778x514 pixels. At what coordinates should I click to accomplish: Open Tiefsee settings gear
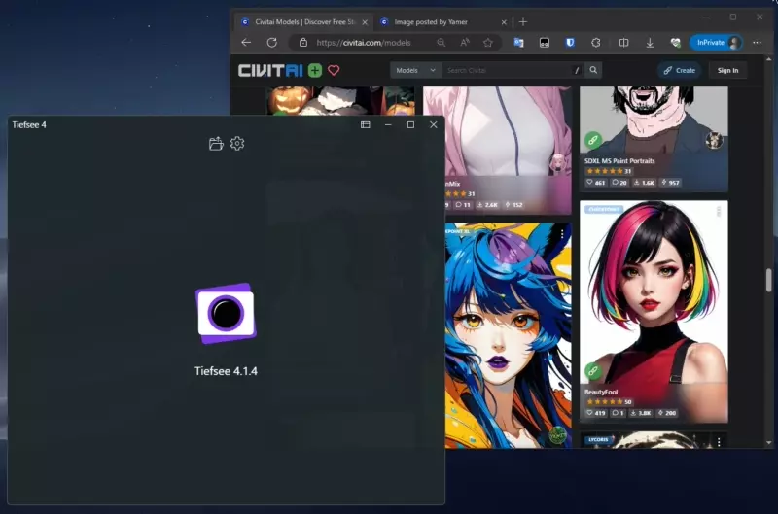point(237,143)
